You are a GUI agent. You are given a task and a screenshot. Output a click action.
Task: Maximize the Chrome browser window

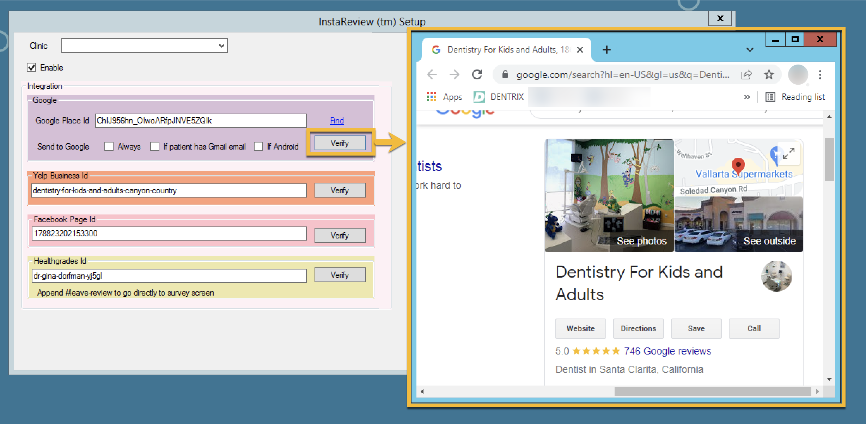(795, 40)
